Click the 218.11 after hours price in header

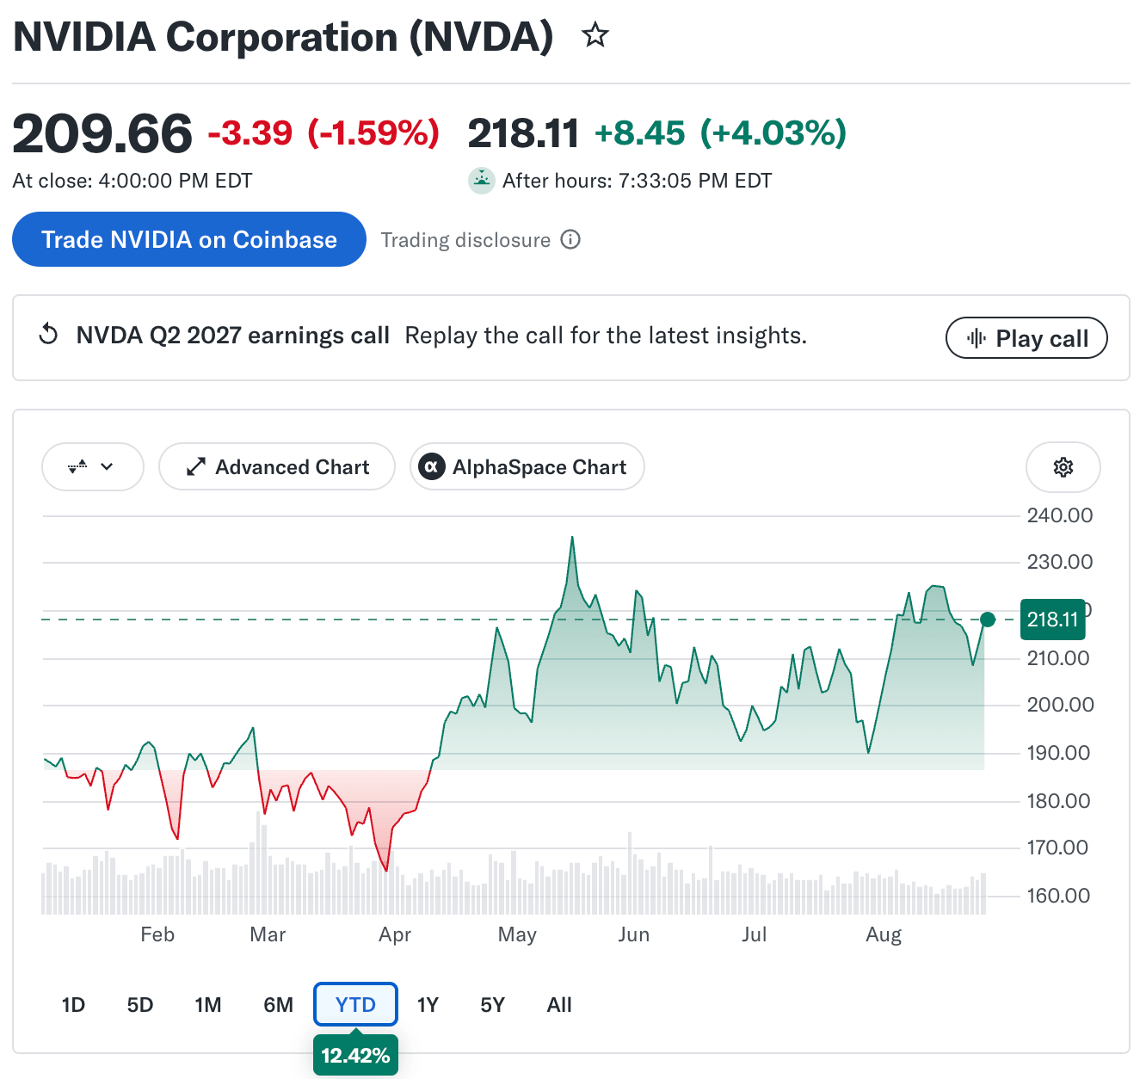(x=523, y=133)
